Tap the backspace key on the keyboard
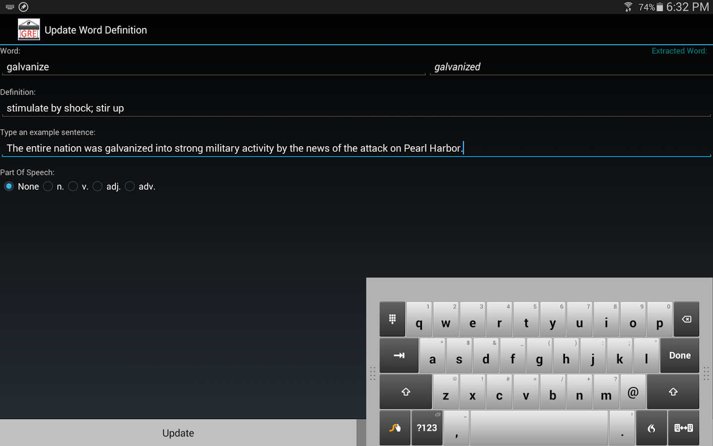Image resolution: width=713 pixels, height=446 pixels. click(686, 319)
